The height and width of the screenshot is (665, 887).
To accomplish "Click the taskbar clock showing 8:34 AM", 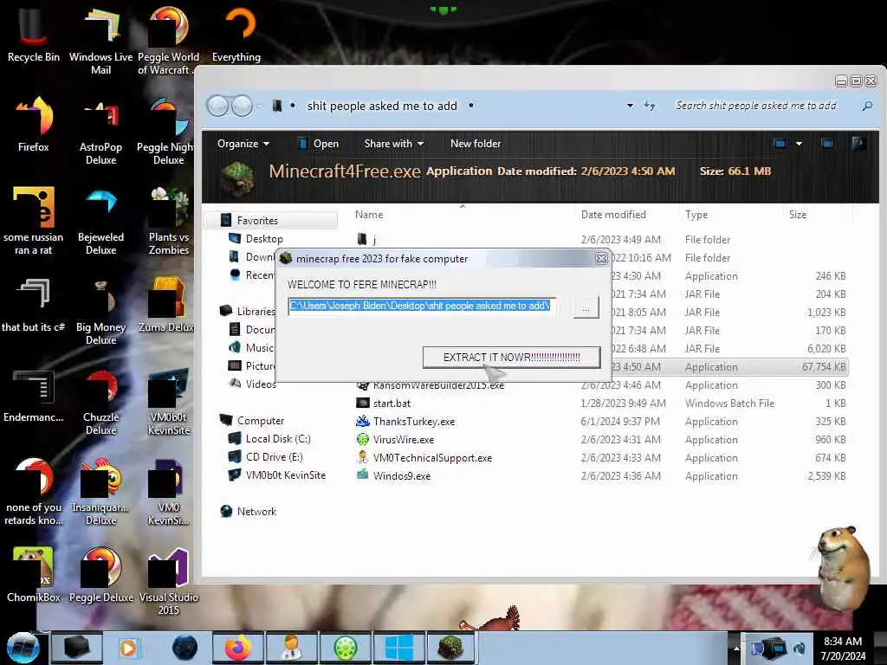I will tap(843, 649).
